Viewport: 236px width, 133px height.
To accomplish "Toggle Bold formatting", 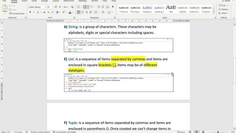I will point(30,12).
